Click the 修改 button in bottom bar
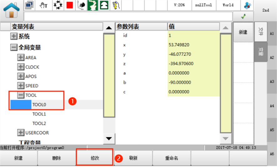 (94, 158)
